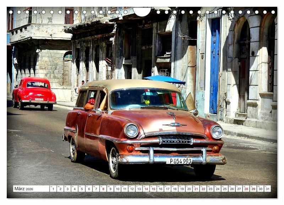
Task: Select day 13 in the calendar strip
Action: coord(139,189)
